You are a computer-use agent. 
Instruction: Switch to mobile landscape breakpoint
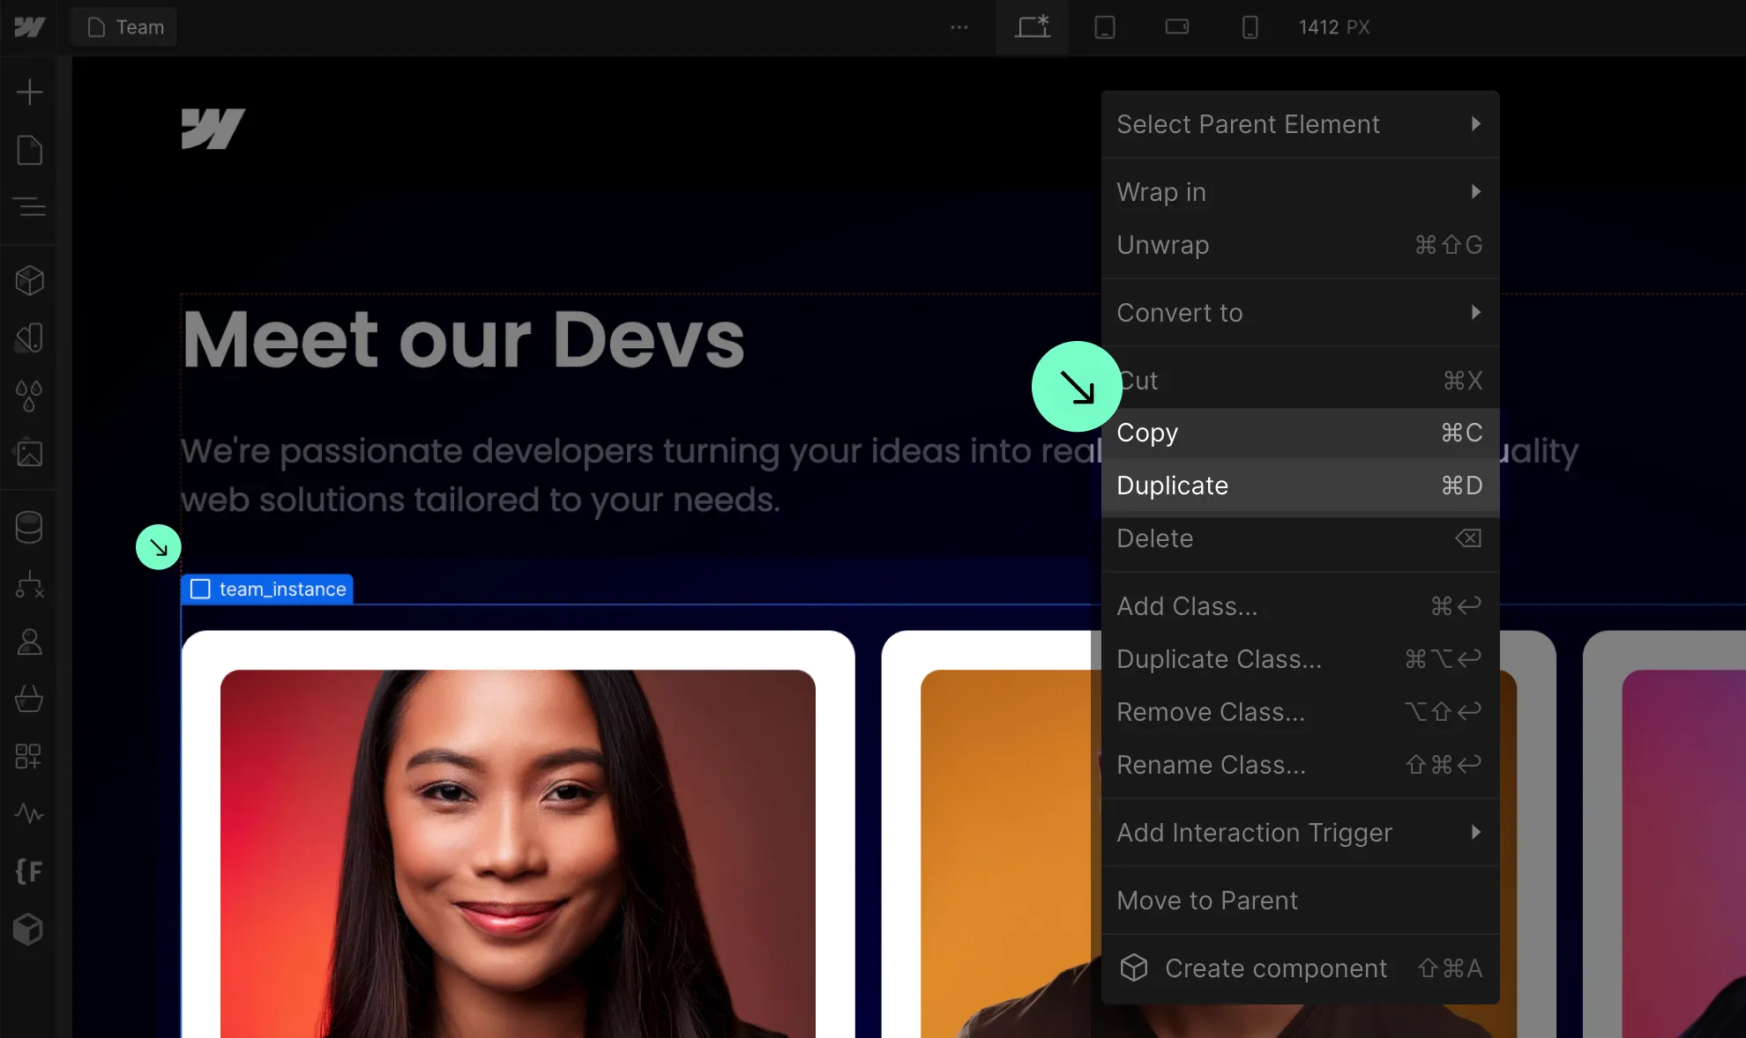coord(1177,27)
